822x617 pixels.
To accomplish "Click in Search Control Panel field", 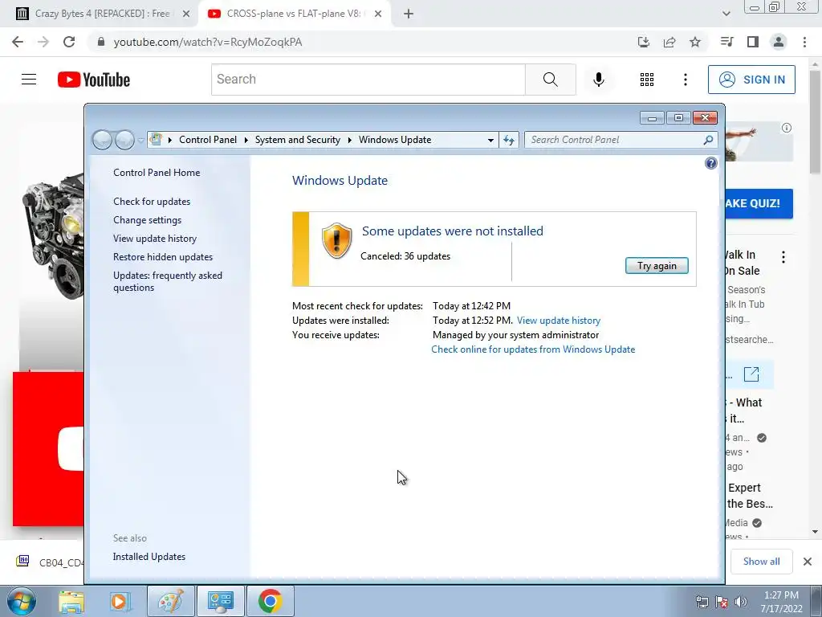I will (x=613, y=140).
